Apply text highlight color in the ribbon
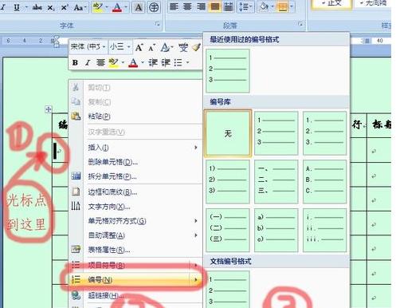The height and width of the screenshot is (308, 396). point(98,7)
